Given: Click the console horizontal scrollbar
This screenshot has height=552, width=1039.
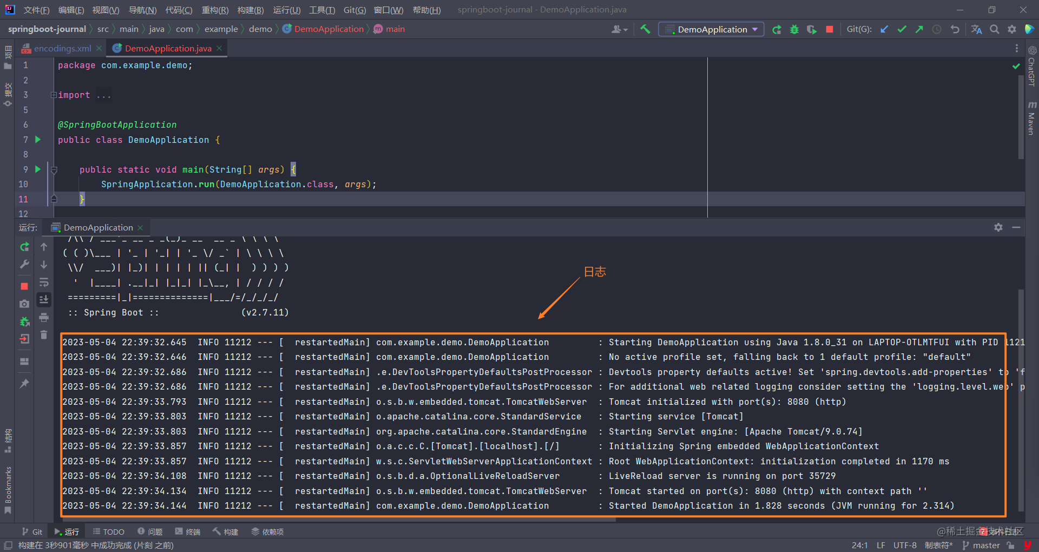Looking at the screenshot, I should coord(338,520).
